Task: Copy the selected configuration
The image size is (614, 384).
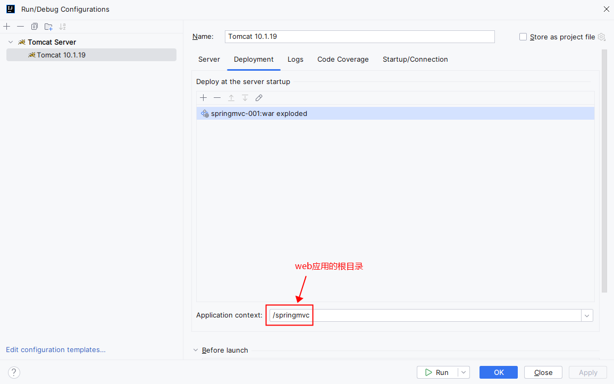Action: 35,27
